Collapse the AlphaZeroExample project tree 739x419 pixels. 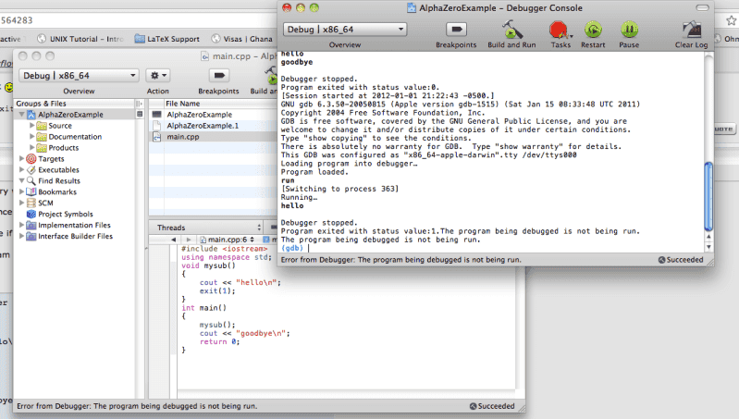(22, 115)
